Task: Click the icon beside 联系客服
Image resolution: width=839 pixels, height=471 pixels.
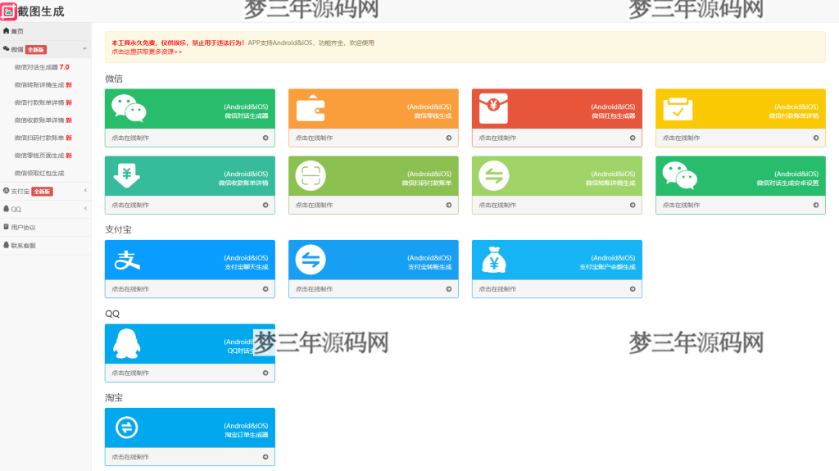Action: 6,245
